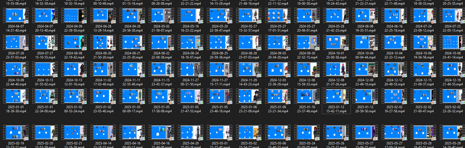
Task: Select the thumbnail dated 2025-05-29
Action: tap(453, 132)
